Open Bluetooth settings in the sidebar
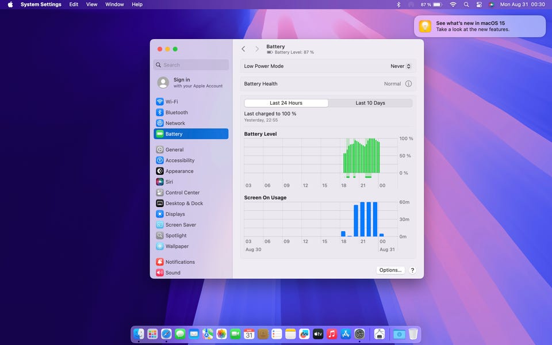Viewport: 552px width, 345px height. (191, 112)
